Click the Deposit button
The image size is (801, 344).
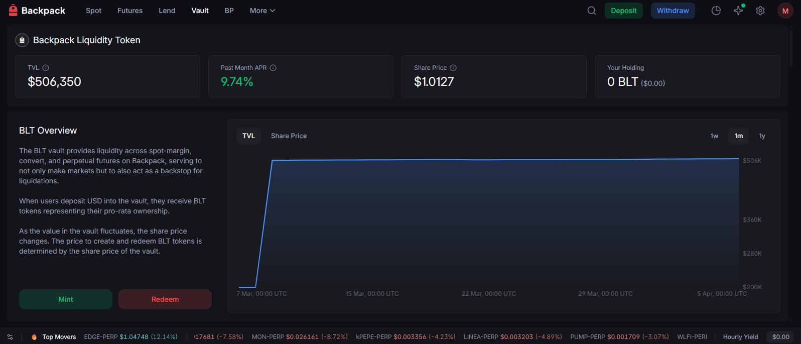tap(623, 11)
